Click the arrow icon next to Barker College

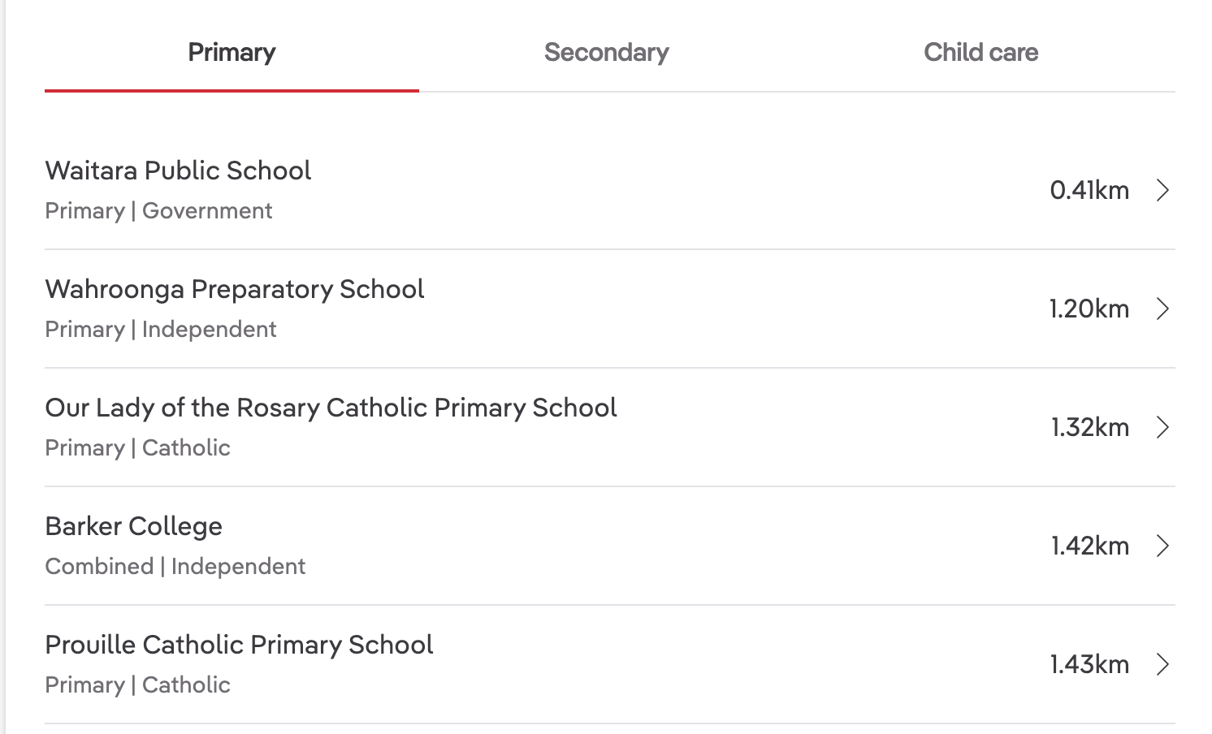coord(1162,546)
